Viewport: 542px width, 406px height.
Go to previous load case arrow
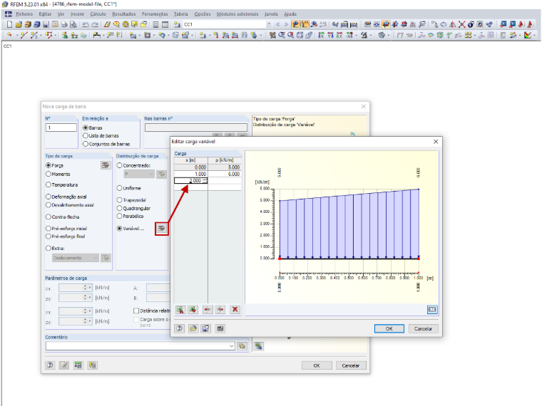(x=277, y=24)
